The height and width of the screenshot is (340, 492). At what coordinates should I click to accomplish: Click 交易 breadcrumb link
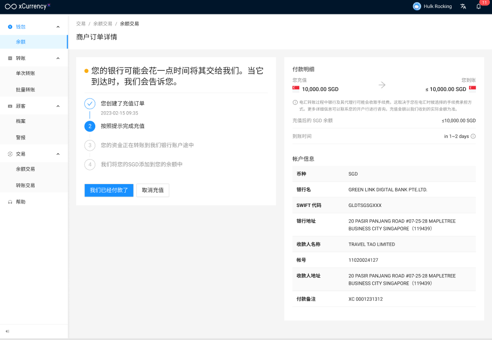point(81,24)
